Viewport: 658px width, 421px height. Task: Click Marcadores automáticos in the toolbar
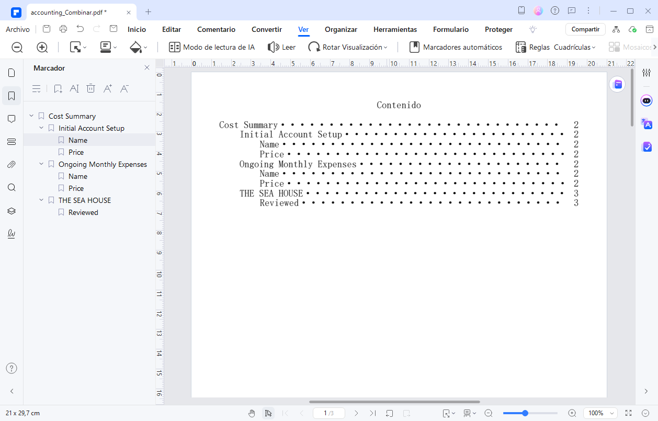456,47
